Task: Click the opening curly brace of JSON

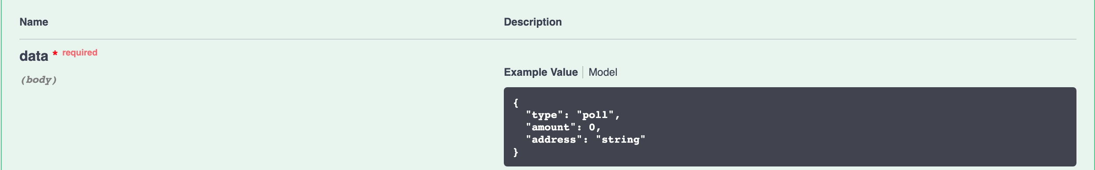Action: pos(516,103)
